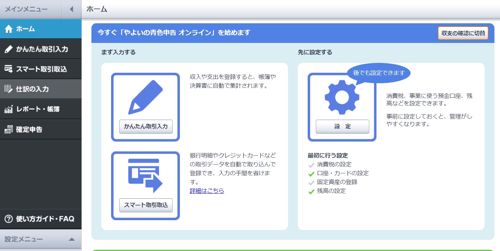Viewport: 500px width, 251px height.
Task: Go to 仕訳の入力 menu item
Action: tap(41, 89)
